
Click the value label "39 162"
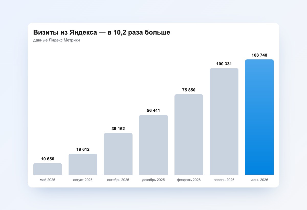click(118, 129)
